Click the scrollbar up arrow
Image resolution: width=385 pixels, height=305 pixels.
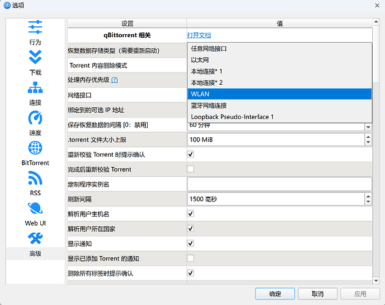pos(376,22)
